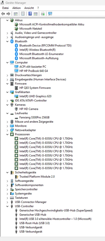This screenshot has width=105, height=241.
Task: Click the network icon beside Netzwerkadapter
Action: 12,130
